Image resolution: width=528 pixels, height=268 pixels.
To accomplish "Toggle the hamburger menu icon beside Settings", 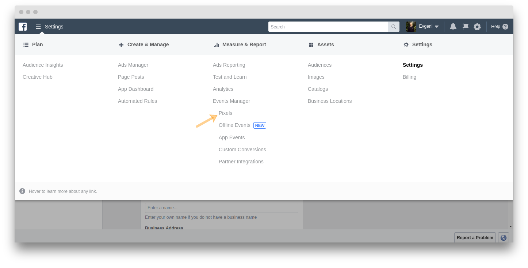I will tap(38, 27).
